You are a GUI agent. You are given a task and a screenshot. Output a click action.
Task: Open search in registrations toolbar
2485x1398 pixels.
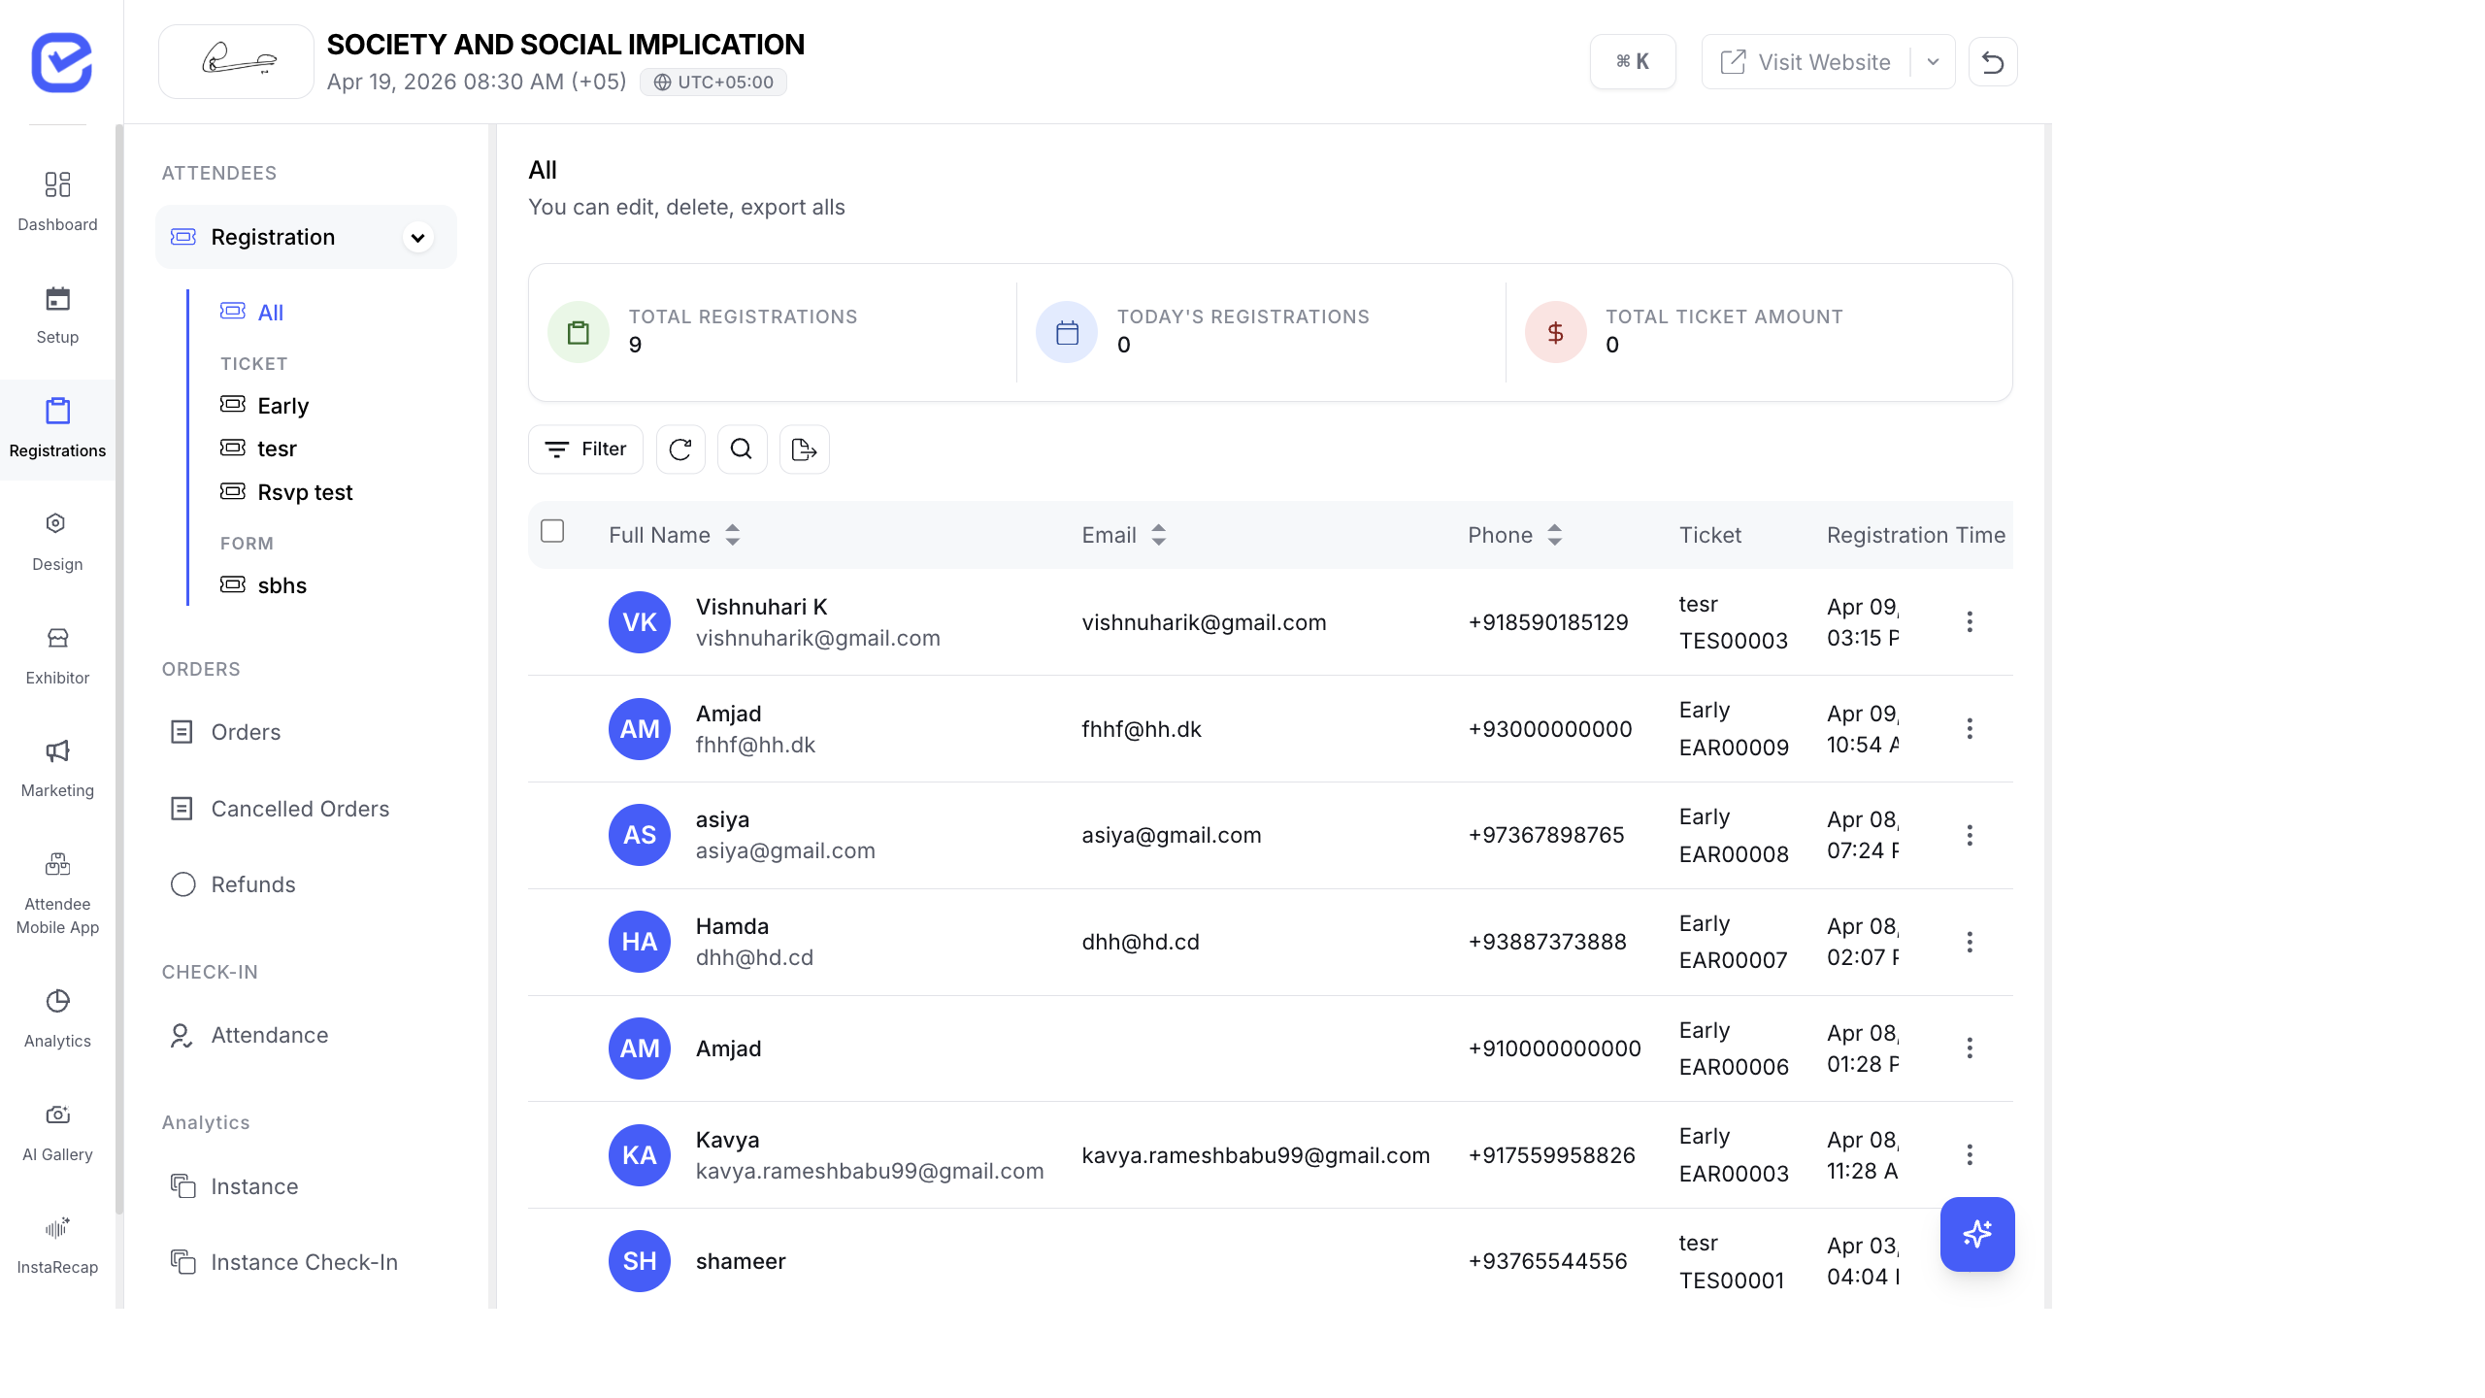pos(742,449)
